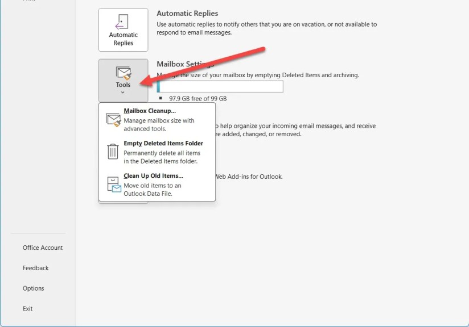Open Office Account in the left sidebar
The image size is (469, 327).
click(x=43, y=248)
